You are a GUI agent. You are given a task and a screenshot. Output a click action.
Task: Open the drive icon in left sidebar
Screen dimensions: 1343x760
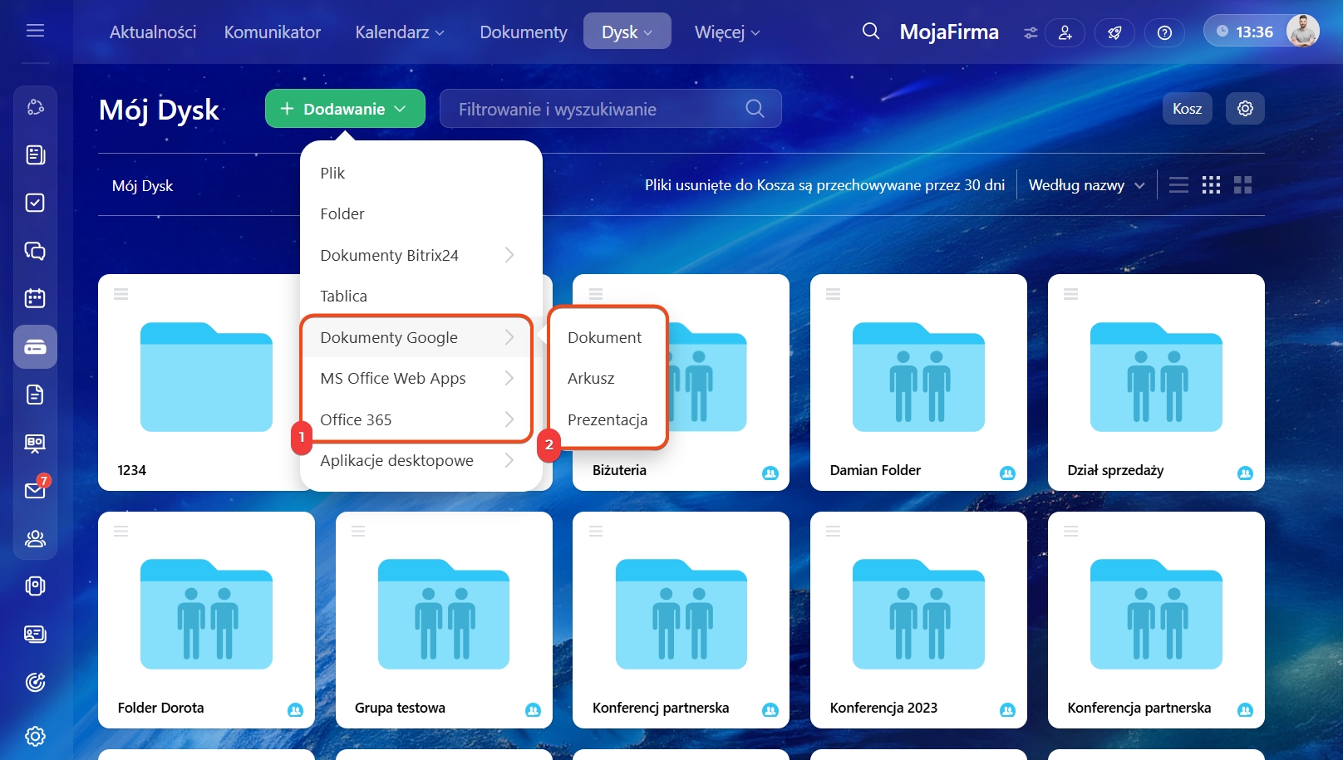coord(35,346)
